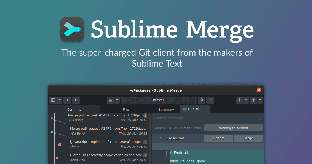Viewport: 312px width, 164px height.
Task: Toggle the sidebar layout view
Action: coord(53,100)
